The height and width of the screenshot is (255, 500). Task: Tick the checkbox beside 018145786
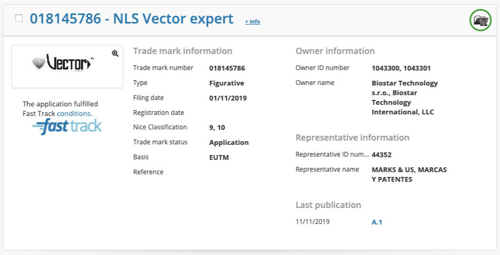tap(19, 18)
